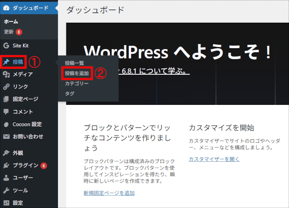
Task: Select 投稿を追加 in the flyout submenu
Action: (x=77, y=74)
